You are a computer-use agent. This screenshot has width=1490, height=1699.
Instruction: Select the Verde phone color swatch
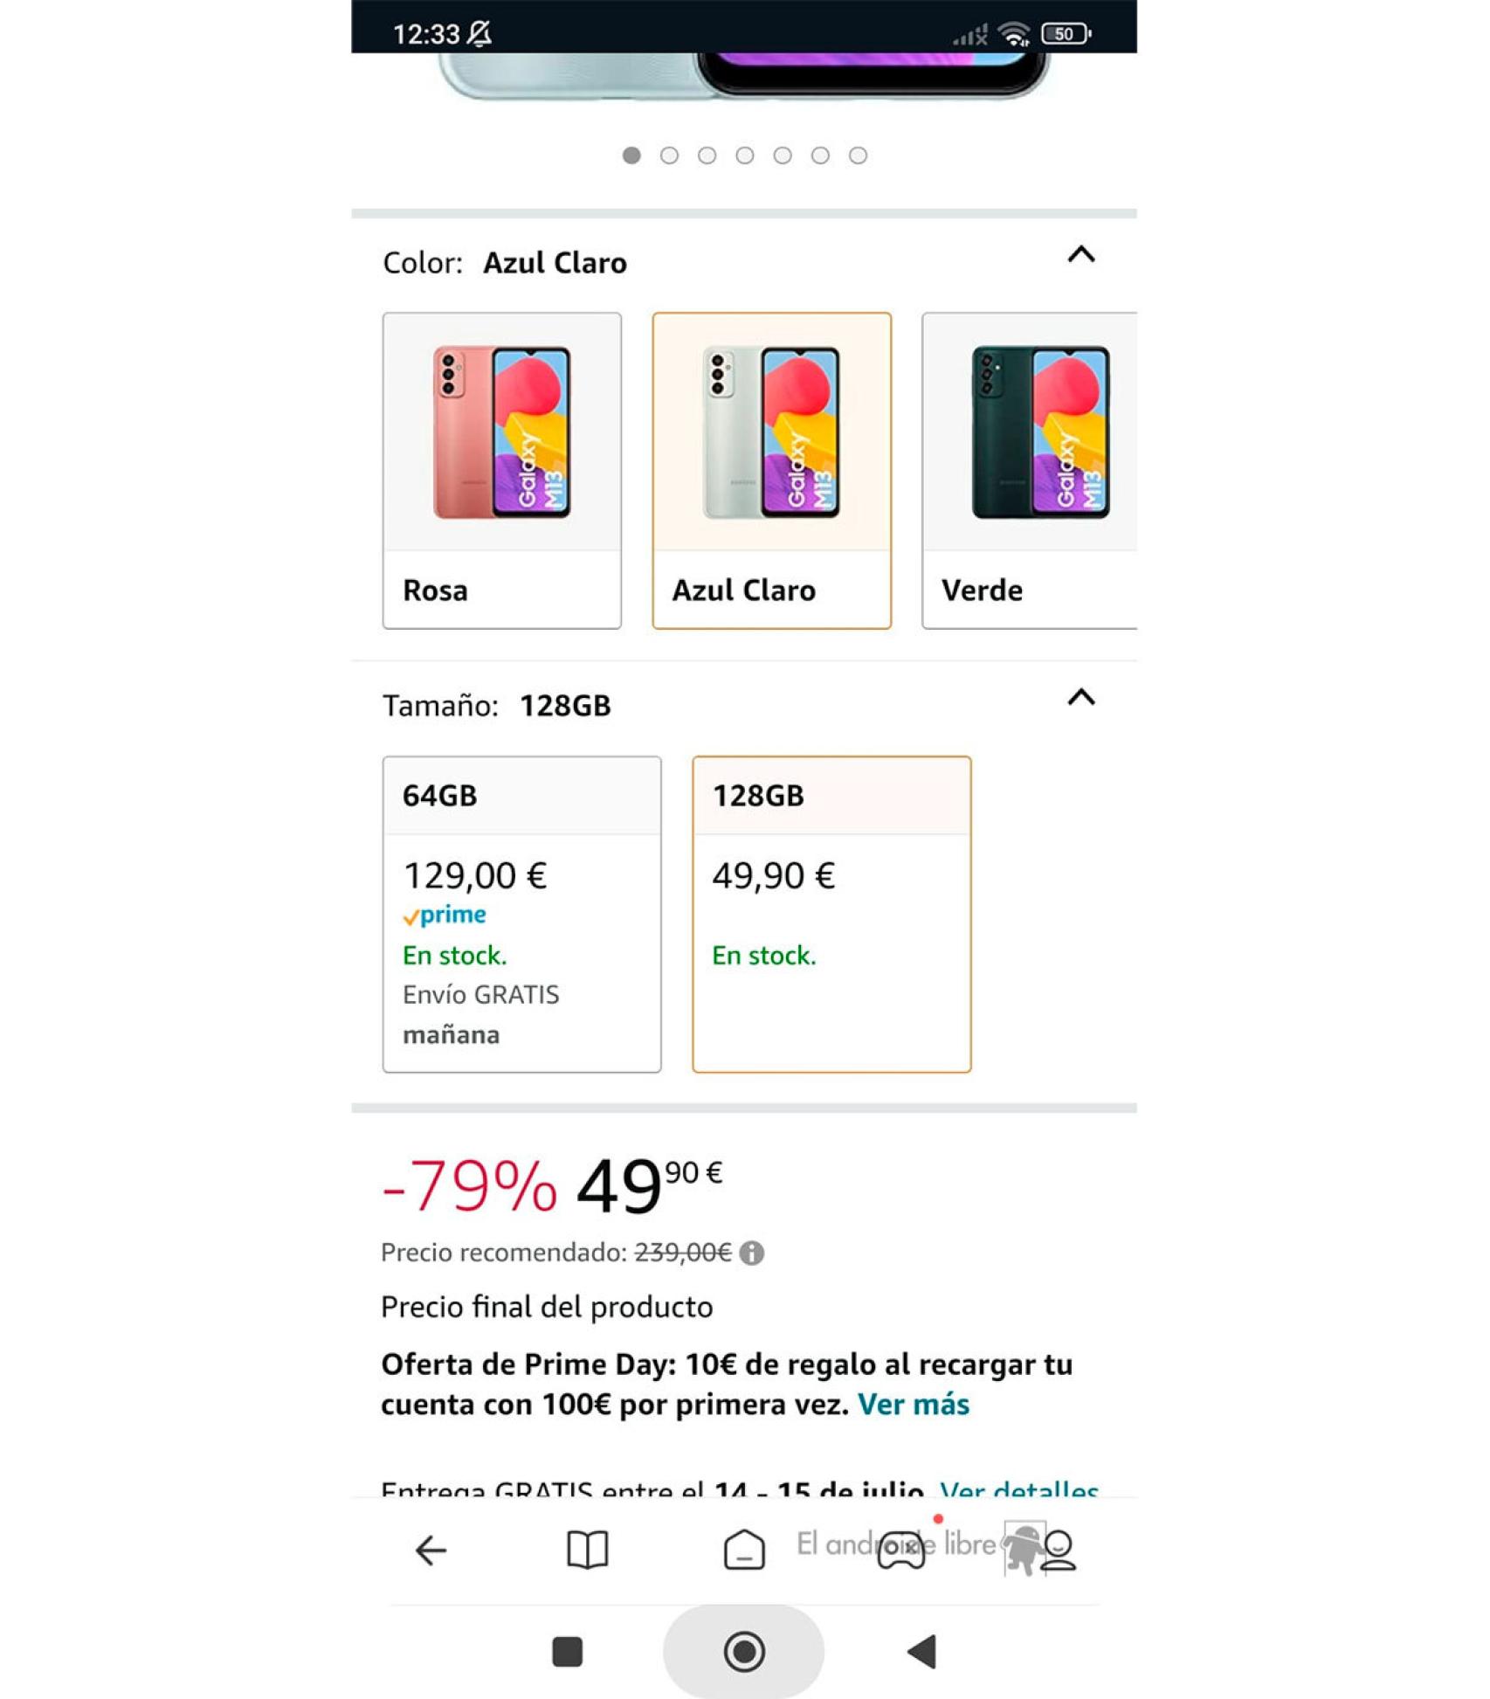click(1031, 467)
